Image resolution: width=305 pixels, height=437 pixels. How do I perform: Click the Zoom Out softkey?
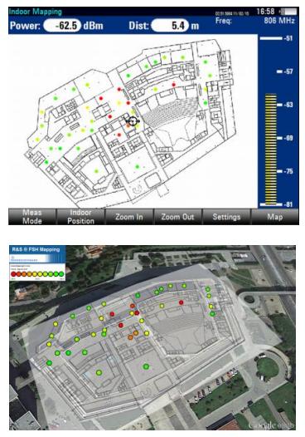(178, 217)
